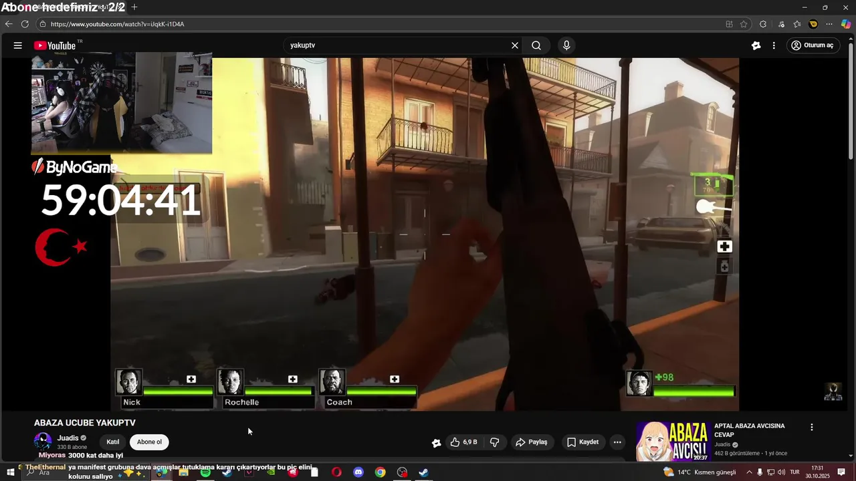This screenshot has width=856, height=481.
Task: Like the video with thumbs up
Action: pyautogui.click(x=463, y=442)
